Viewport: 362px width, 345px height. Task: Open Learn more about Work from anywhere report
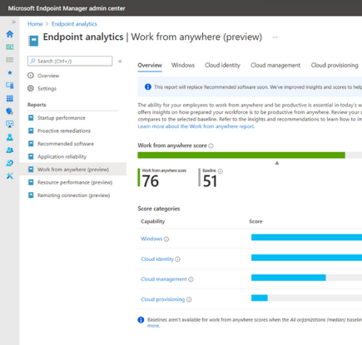(196, 126)
